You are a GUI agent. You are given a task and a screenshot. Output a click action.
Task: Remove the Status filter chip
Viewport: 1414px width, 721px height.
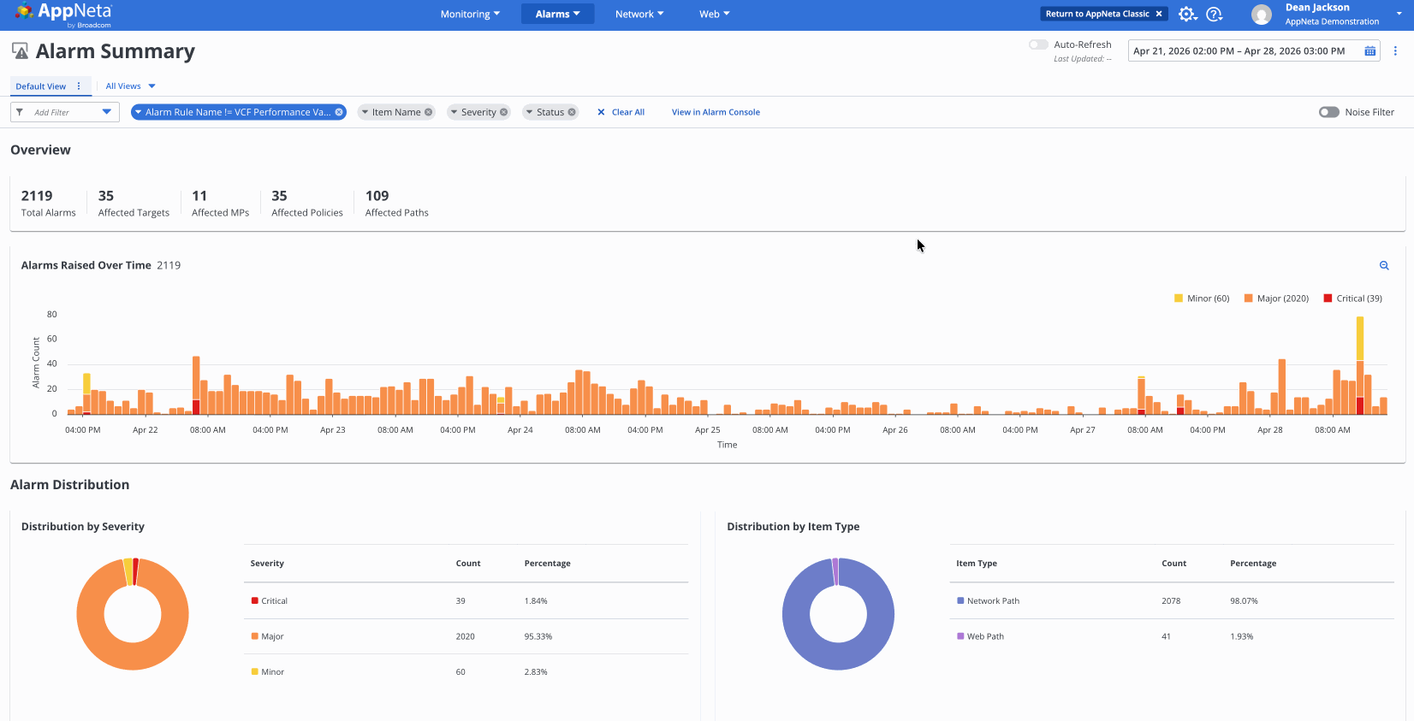[x=572, y=112]
